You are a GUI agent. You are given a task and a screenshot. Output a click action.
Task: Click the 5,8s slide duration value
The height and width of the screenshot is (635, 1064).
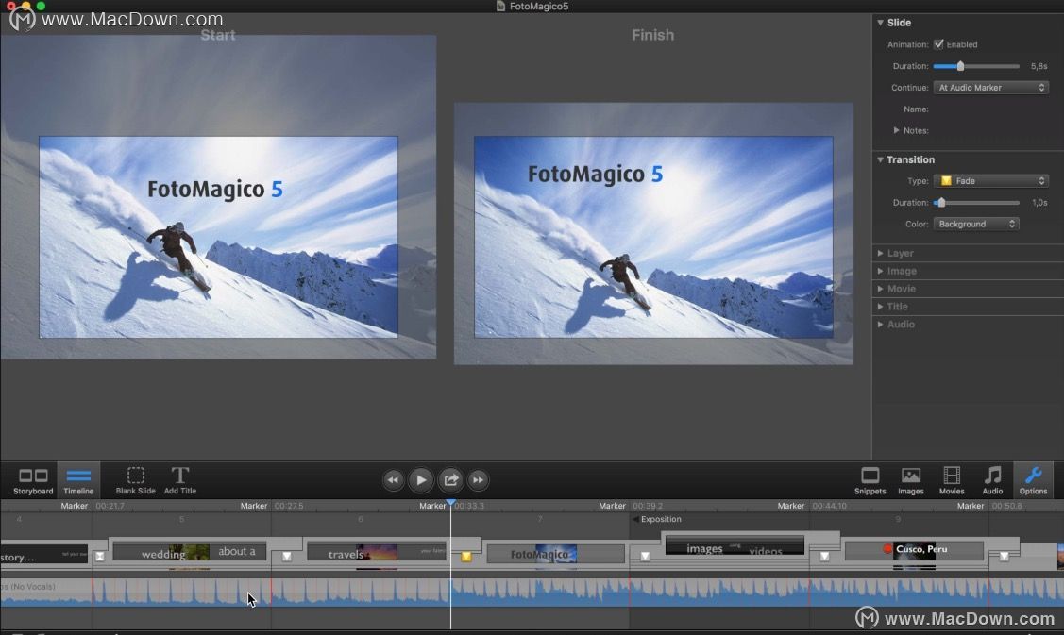pyautogui.click(x=1039, y=66)
